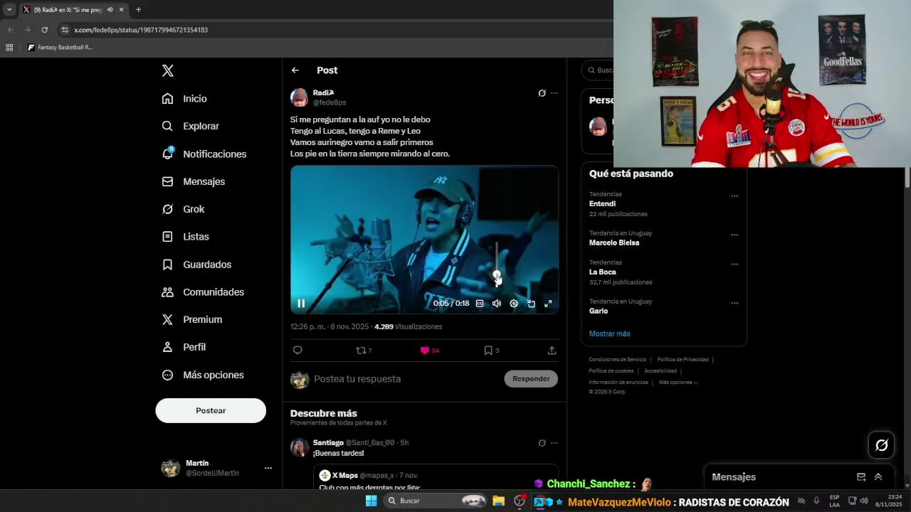This screenshot has width=911, height=512.
Task: Pause the video
Action: pyautogui.click(x=301, y=304)
